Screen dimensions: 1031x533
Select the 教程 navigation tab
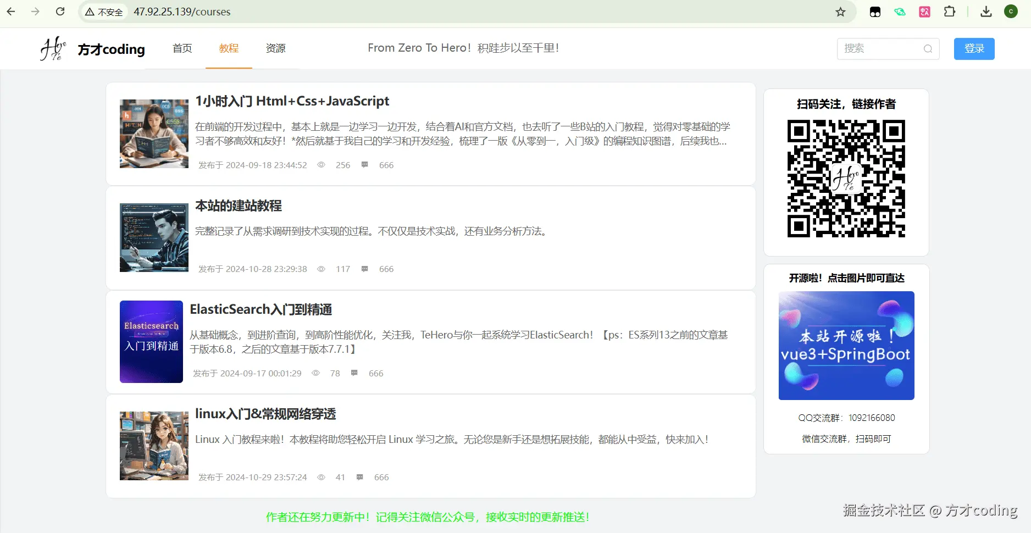[229, 48]
